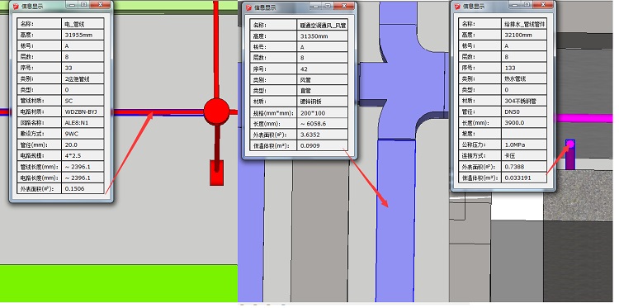The height and width of the screenshot is (308, 619).
Task: Click the magenta pipe fitting end cap
Action: coord(570,145)
